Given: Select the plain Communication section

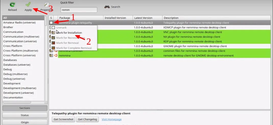Looking at the screenshot, I should 23,32.
